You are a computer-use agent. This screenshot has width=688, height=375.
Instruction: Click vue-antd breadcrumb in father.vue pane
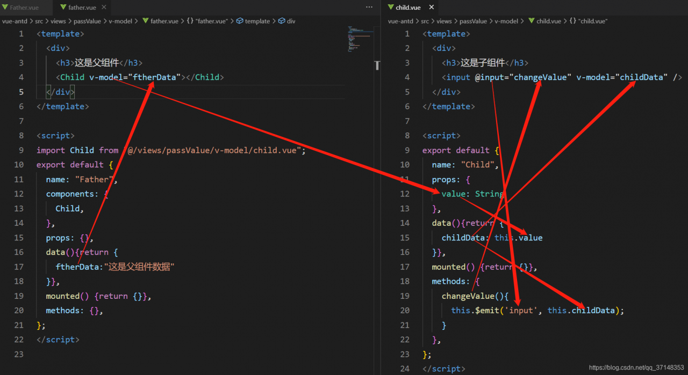pyautogui.click(x=15, y=21)
